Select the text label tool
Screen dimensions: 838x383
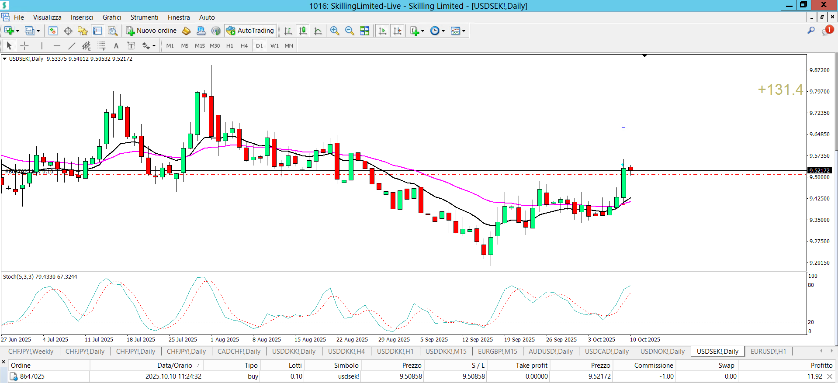click(131, 46)
